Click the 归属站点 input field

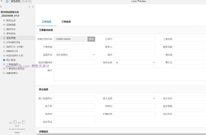pyautogui.click(x=134, y=114)
